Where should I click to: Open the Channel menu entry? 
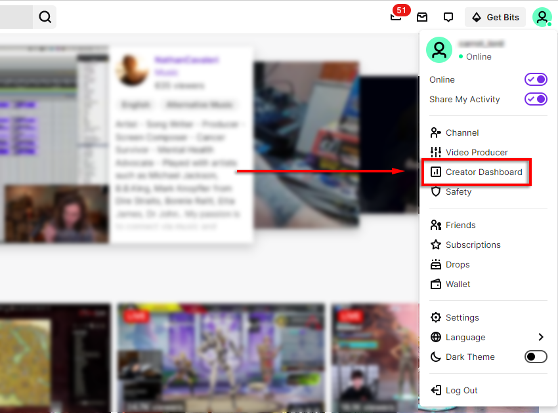point(461,132)
